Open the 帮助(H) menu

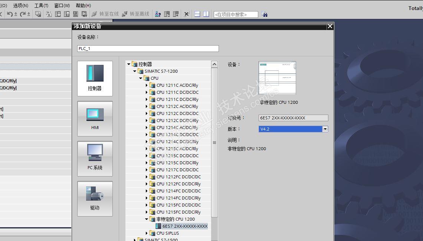coord(83,6)
